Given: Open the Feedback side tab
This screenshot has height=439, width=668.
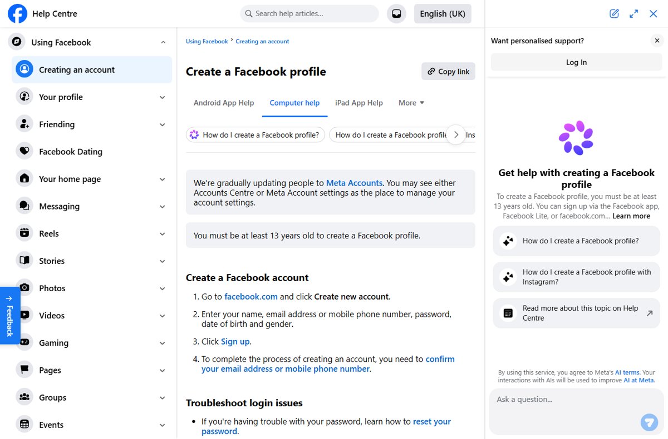Looking at the screenshot, I should (x=9, y=316).
